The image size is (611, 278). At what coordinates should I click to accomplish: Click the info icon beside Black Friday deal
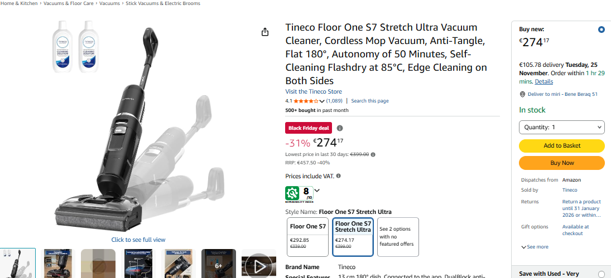pos(340,128)
